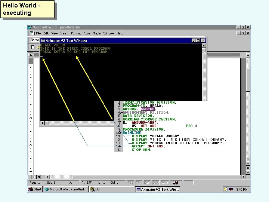
Task: Click the speaker volume tray icon
Action: (x=225, y=189)
